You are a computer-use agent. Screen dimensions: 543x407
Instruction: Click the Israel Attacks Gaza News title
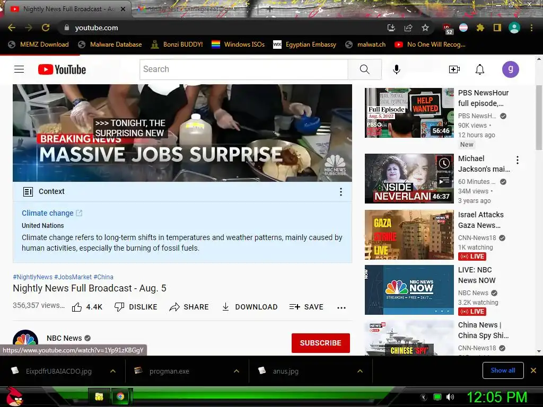tap(480, 220)
